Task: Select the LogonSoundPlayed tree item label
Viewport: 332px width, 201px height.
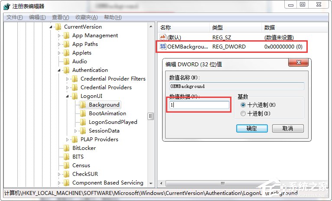Action: tap(113, 122)
